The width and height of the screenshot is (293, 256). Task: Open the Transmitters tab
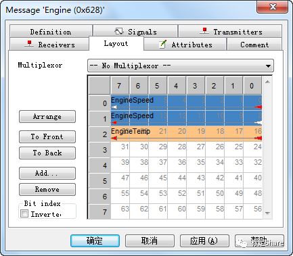pos(230,32)
